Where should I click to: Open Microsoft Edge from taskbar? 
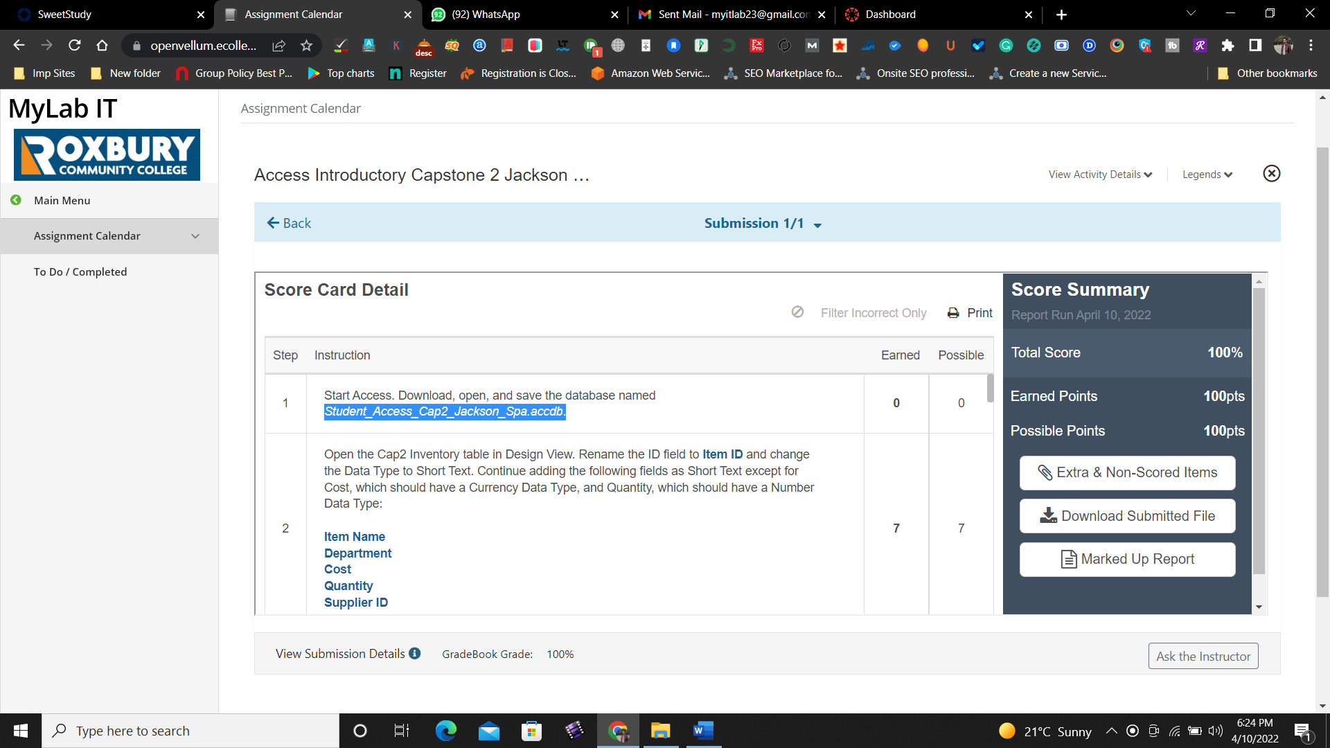point(445,731)
